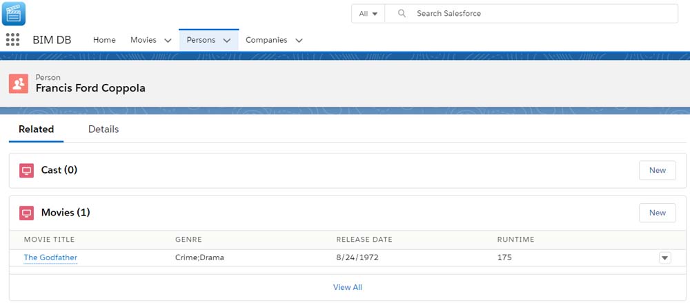Click the RELEASE DATE column header
The image size is (690, 307).
point(364,240)
